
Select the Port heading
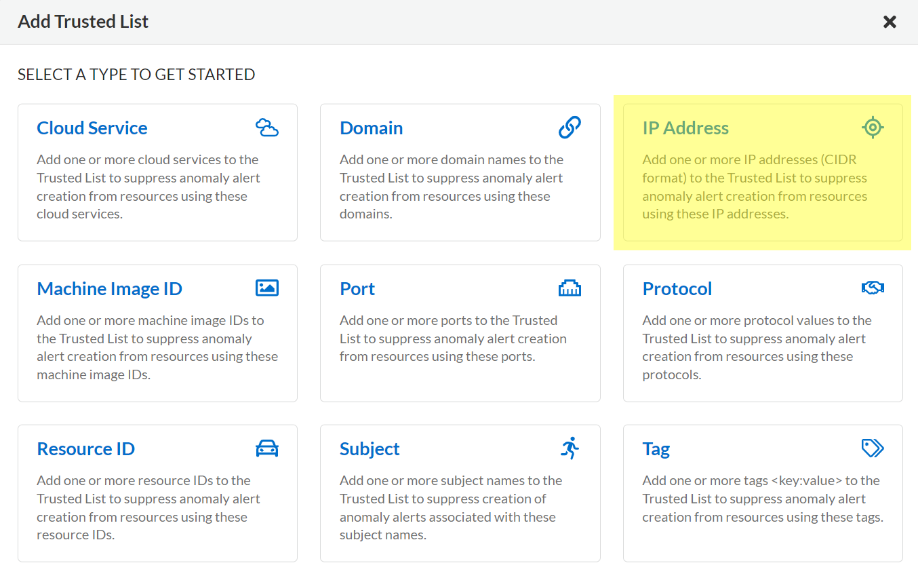357,288
